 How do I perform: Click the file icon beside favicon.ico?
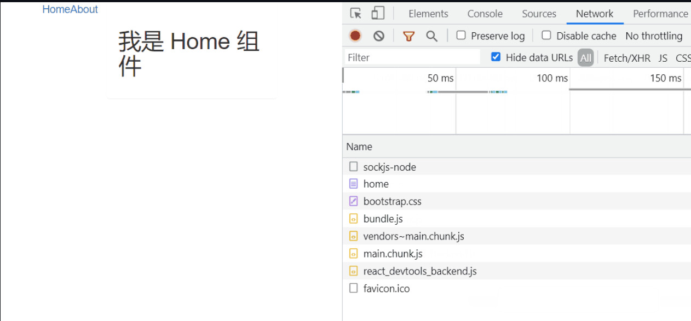pyautogui.click(x=354, y=288)
